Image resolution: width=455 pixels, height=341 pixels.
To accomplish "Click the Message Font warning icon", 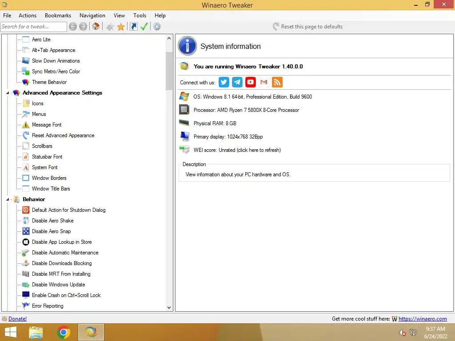I will click(x=26, y=125).
